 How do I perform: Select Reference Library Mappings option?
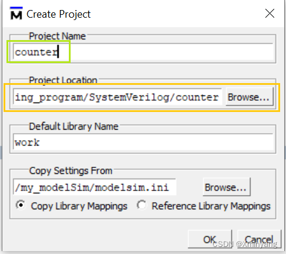204,206
